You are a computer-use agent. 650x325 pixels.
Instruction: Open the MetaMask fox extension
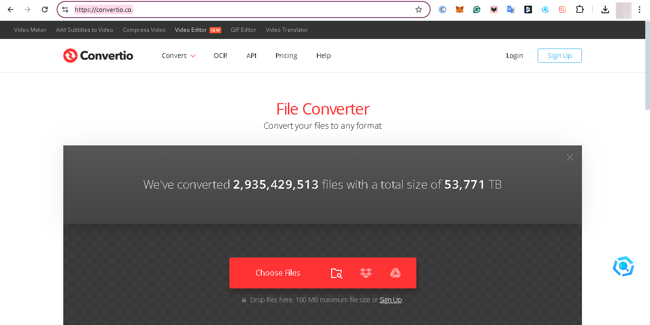459,10
